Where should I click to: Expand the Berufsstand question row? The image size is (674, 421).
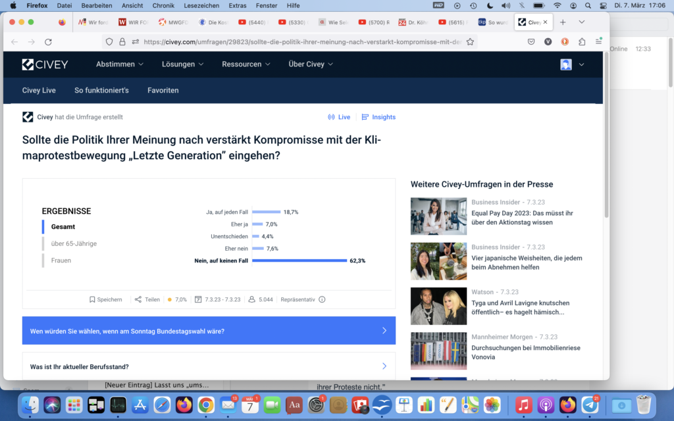[209, 366]
